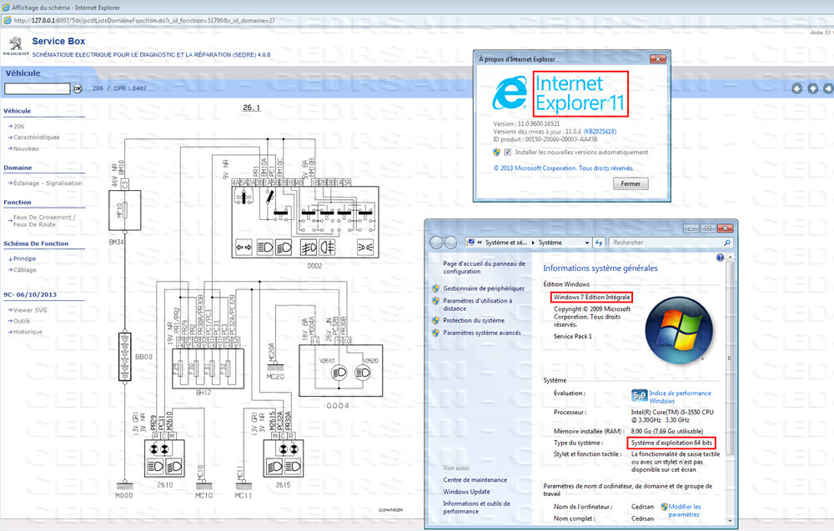Open Centre de maintenance under Voir aussi
This screenshot has height=531, width=834.
[x=475, y=480]
